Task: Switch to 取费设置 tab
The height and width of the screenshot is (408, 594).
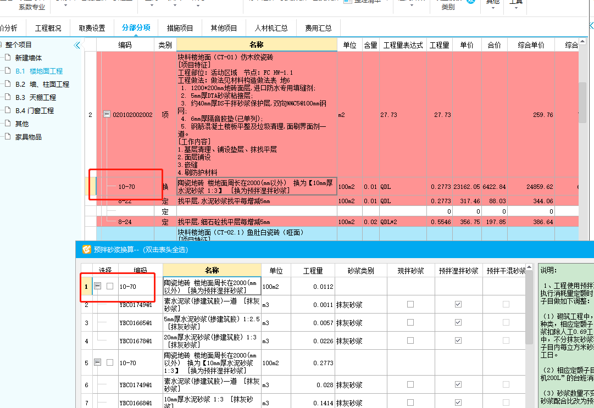Action: point(92,28)
